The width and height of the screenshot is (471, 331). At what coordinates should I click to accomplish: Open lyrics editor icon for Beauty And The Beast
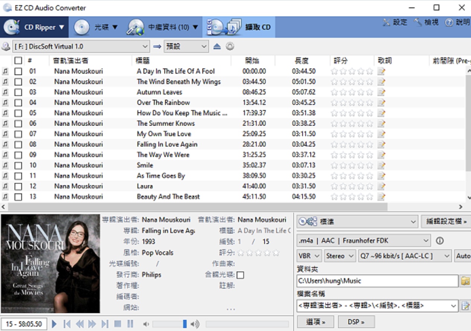(x=381, y=196)
